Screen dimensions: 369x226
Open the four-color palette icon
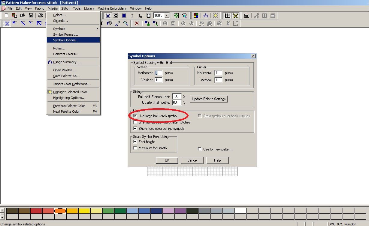(196, 16)
